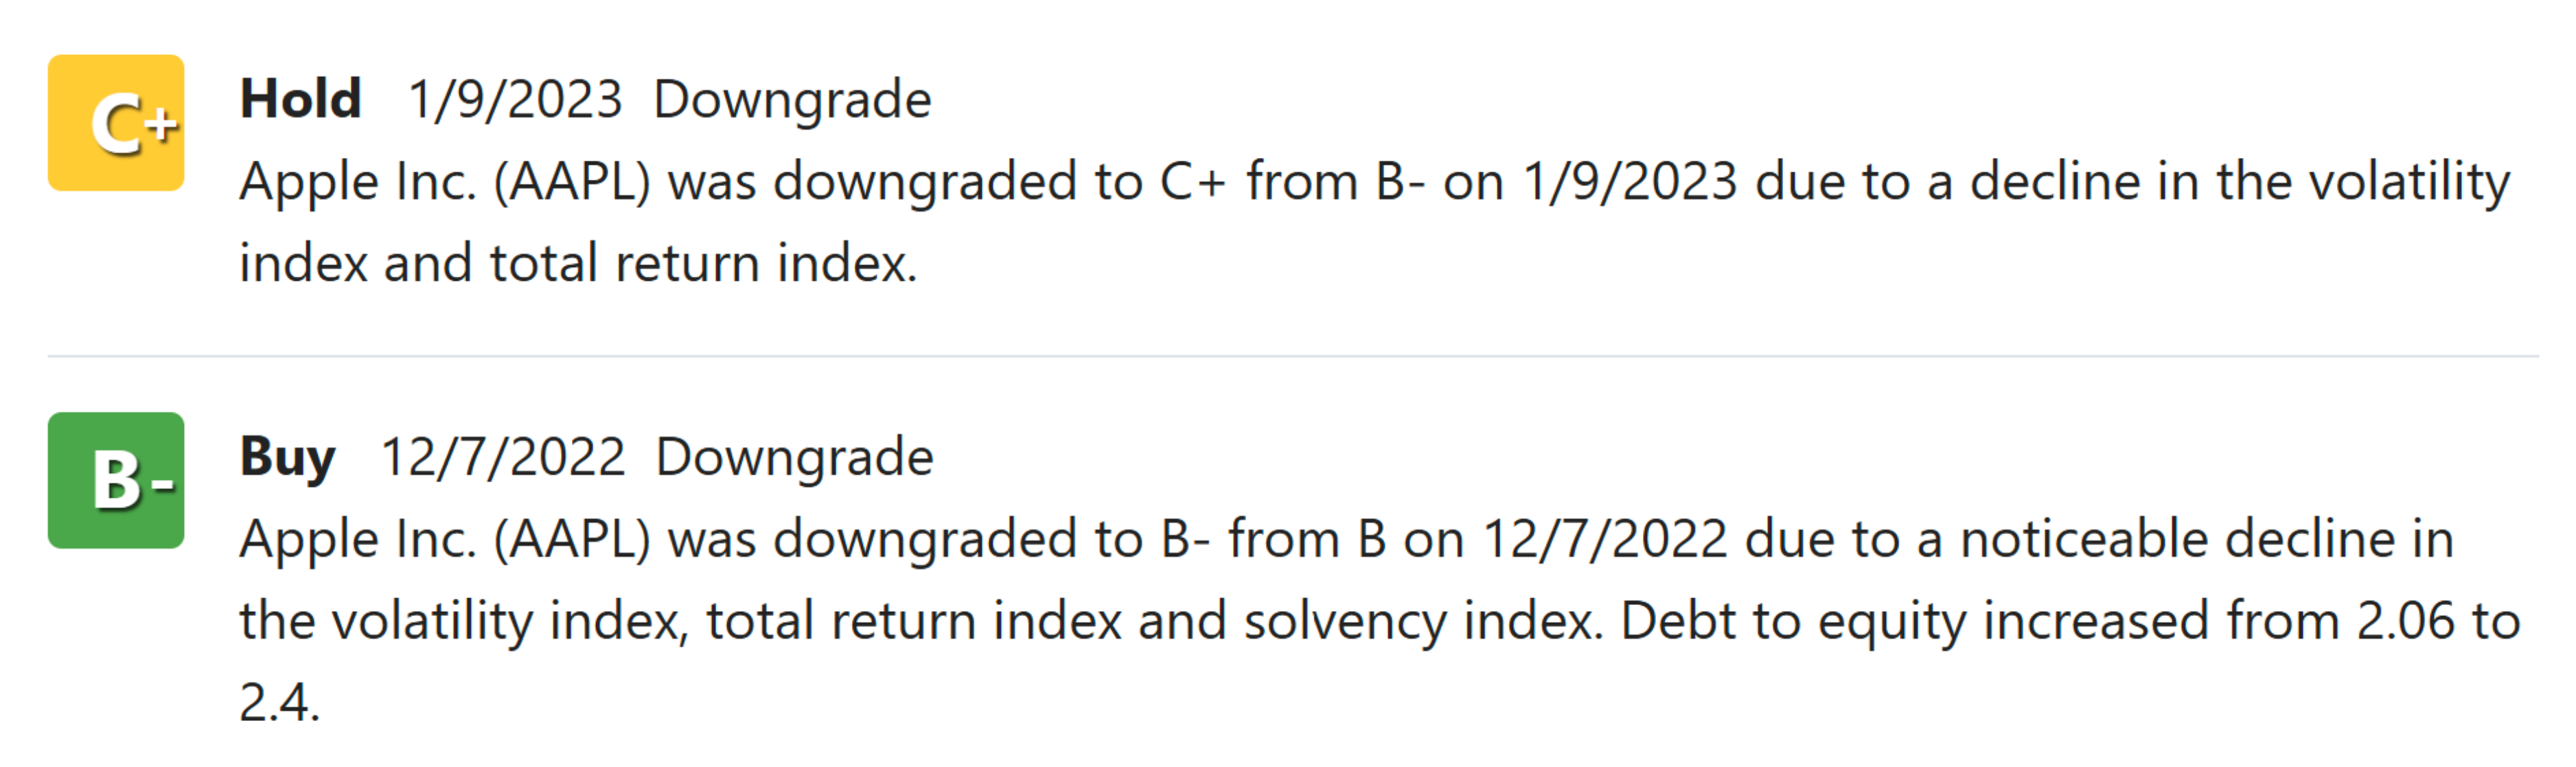Click Downgrade label beside 12/7/2022
Screen dimensions: 2576x767
795,459
